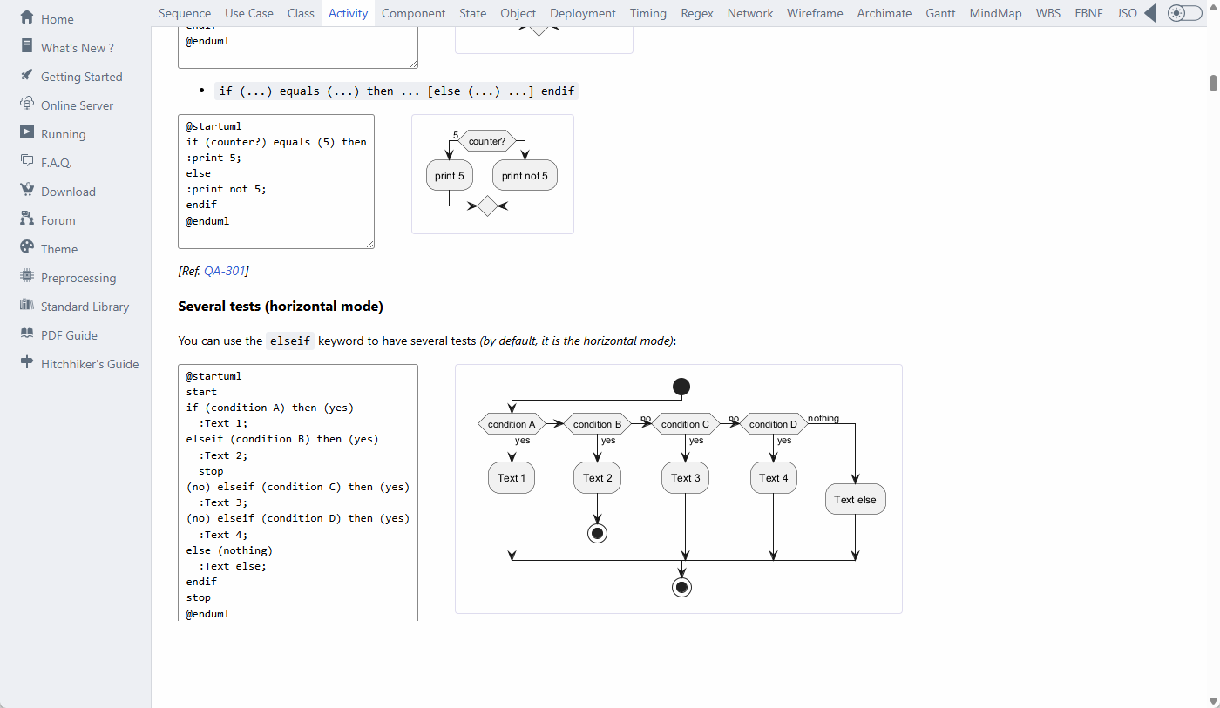Click the F.A.Q. speech bubble icon
Viewport: 1220px width, 708px height.
[x=27, y=161]
